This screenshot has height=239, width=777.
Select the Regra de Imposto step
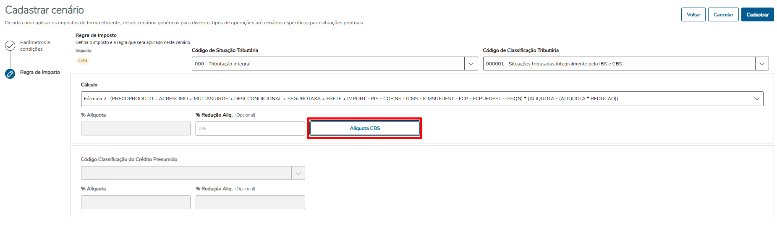pyautogui.click(x=40, y=72)
